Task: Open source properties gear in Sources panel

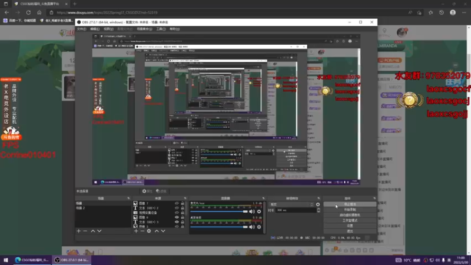Action: tap(149, 231)
